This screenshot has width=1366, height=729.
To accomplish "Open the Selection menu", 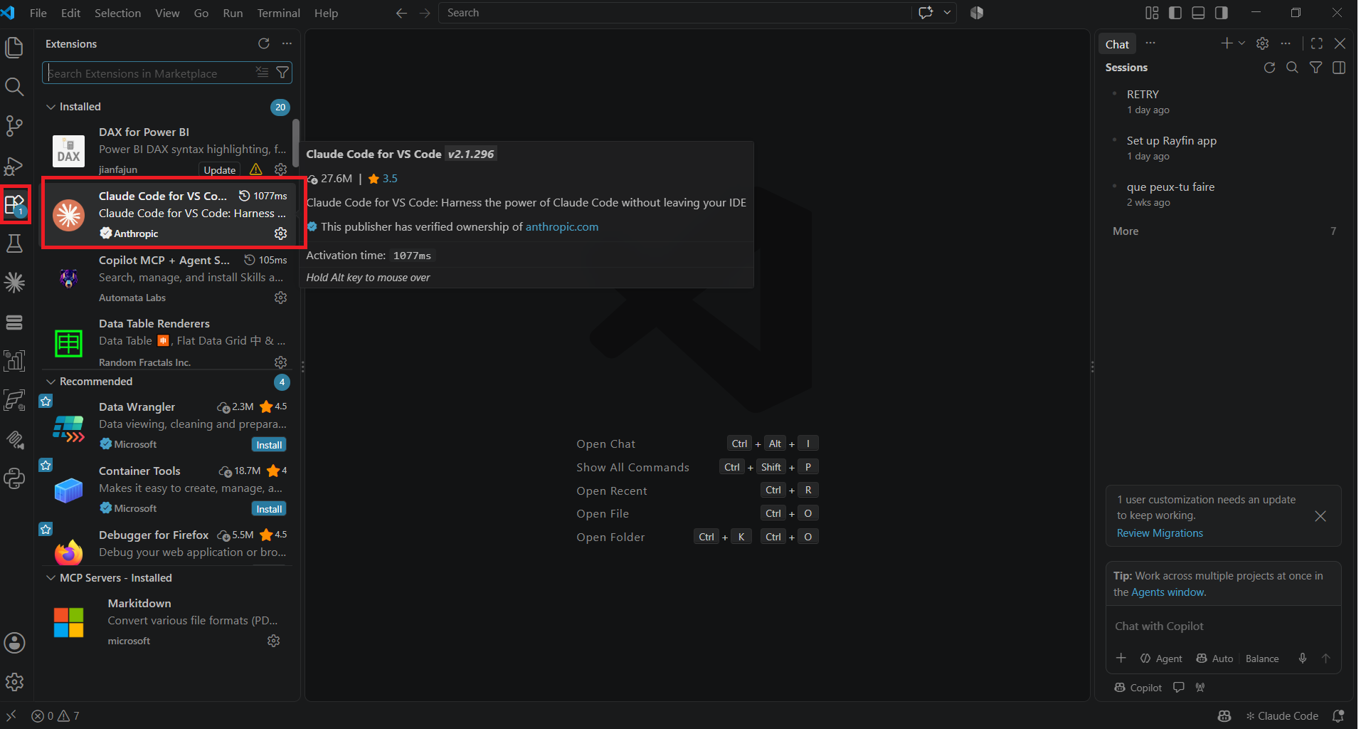I will [x=118, y=13].
